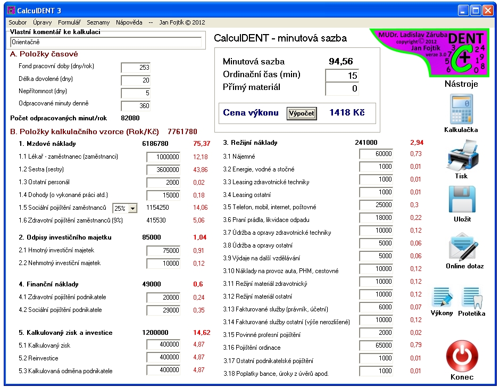Expand the social insurance 25% dropdown
This screenshot has width=500, height=387.
(132, 208)
